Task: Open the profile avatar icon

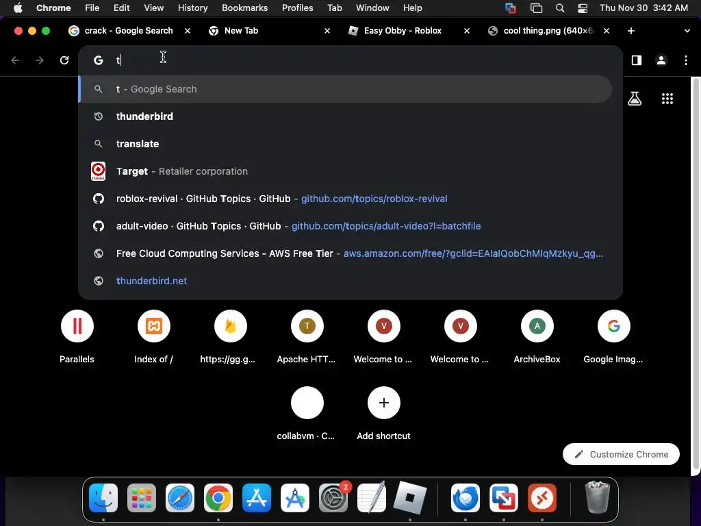Action: (661, 60)
